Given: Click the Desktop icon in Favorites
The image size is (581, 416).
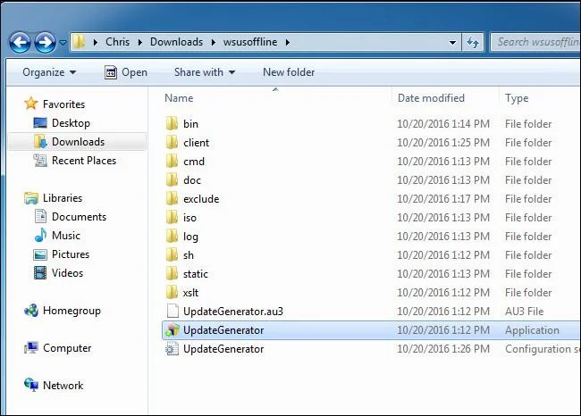Looking at the screenshot, I should (x=40, y=122).
